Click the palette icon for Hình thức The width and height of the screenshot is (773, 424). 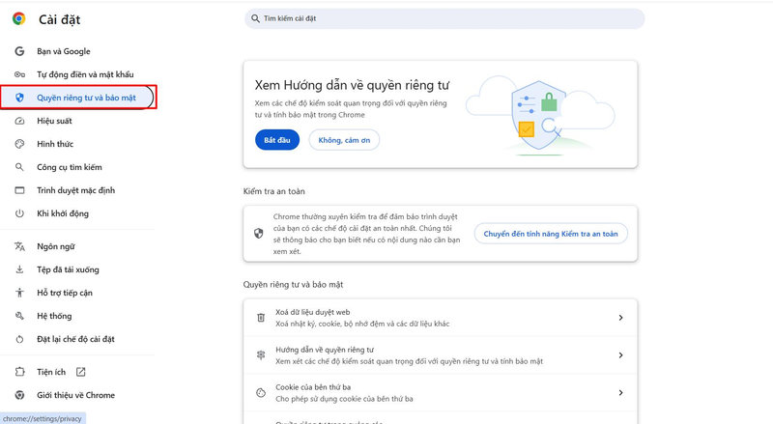[x=19, y=144]
